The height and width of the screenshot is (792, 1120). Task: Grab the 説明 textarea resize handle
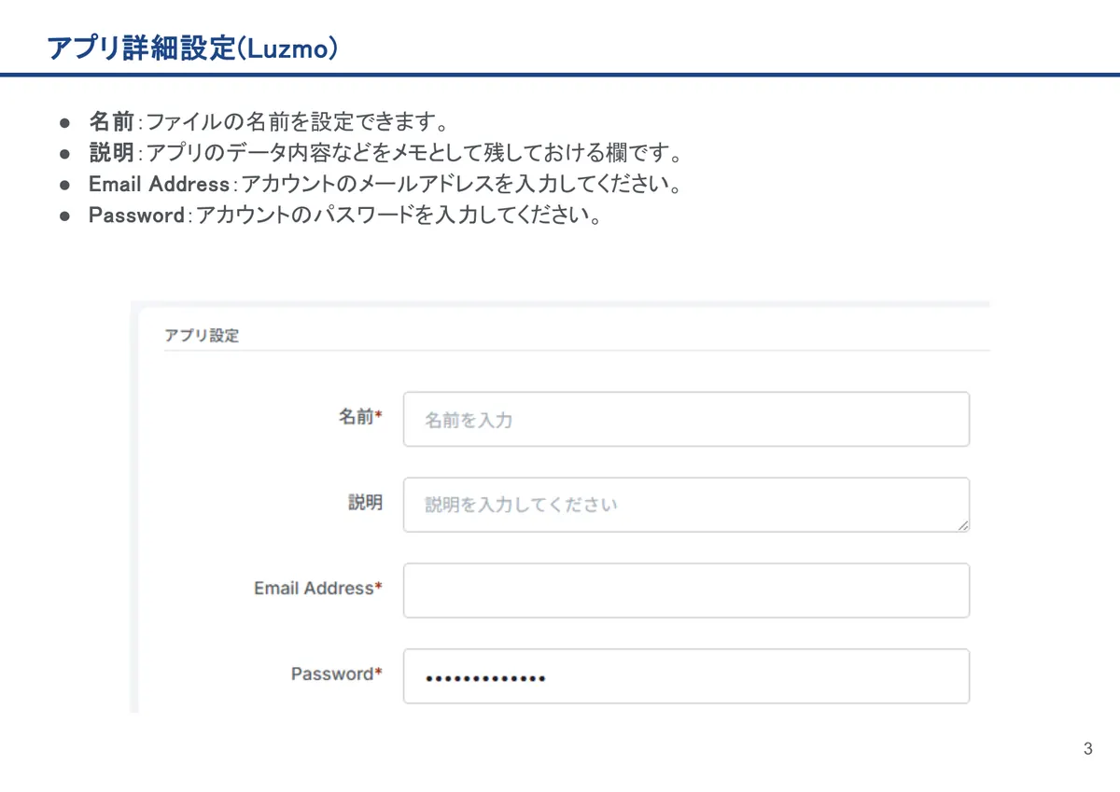pos(962,525)
